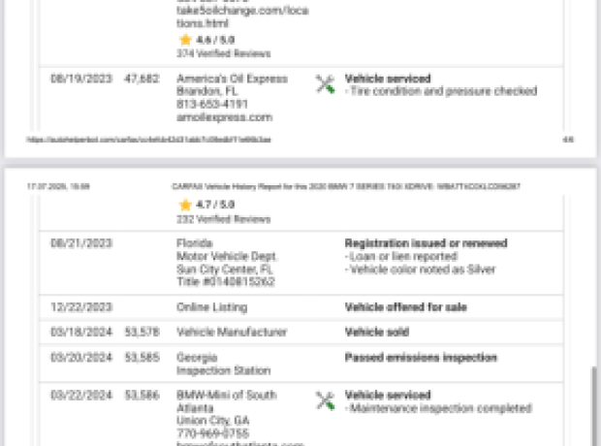Click the 770-969-0755 phone number

[x=212, y=433]
